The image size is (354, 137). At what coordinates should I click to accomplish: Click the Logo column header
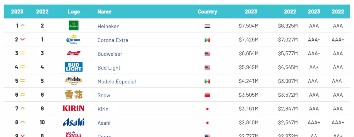74,12
